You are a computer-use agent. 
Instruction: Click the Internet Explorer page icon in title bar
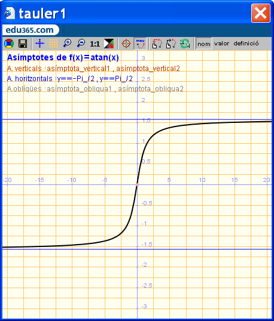pyautogui.click(x=10, y=13)
